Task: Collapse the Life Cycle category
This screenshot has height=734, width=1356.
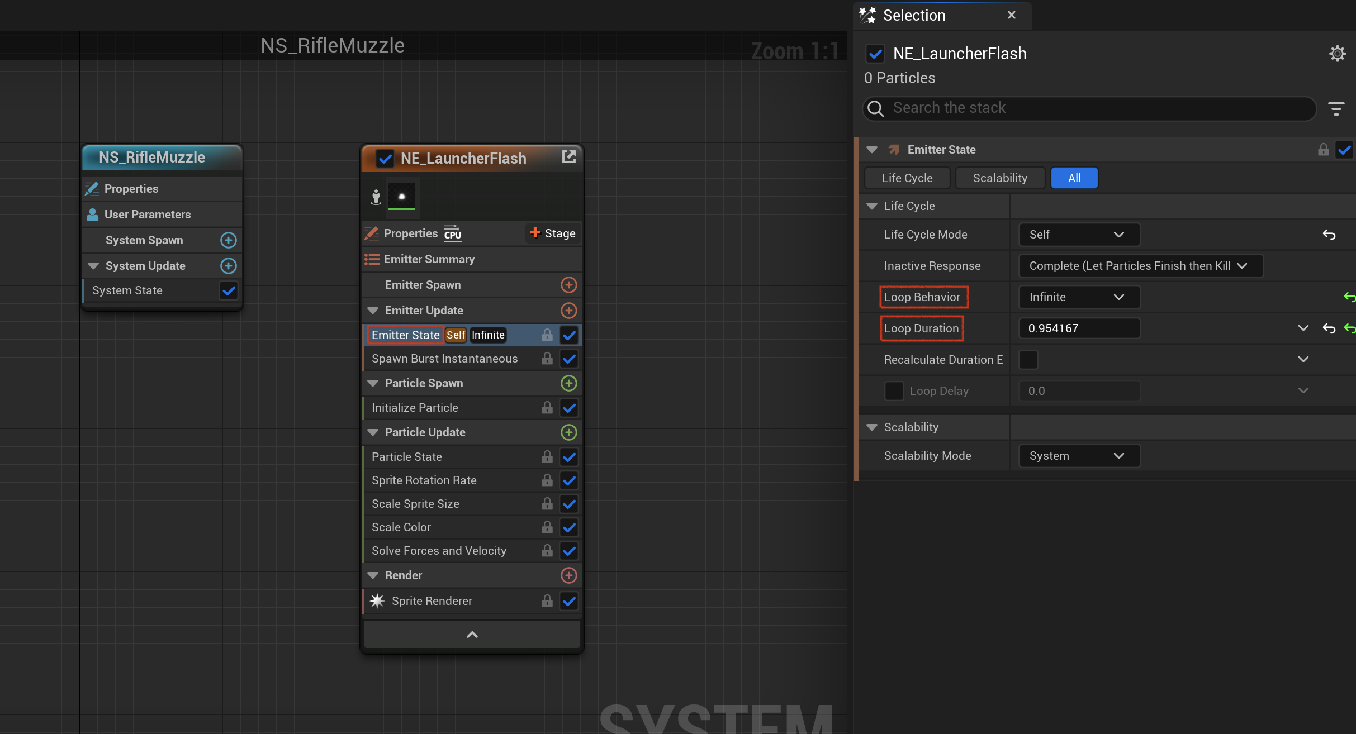Action: click(x=871, y=206)
